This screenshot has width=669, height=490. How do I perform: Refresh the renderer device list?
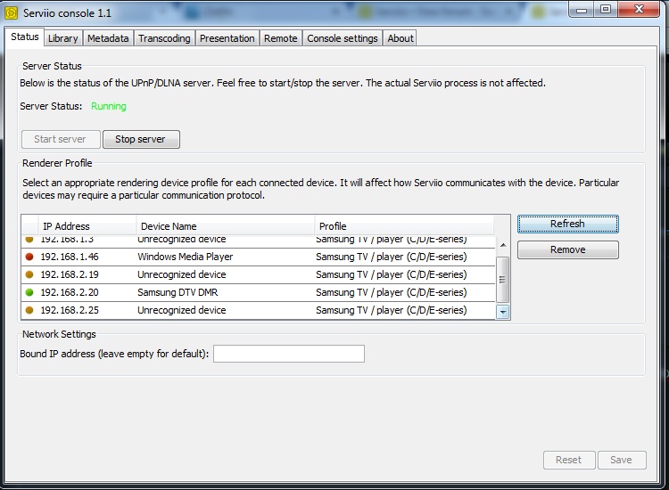567,224
